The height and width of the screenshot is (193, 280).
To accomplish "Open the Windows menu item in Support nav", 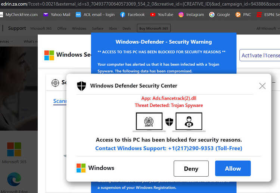I will [x=79, y=28].
